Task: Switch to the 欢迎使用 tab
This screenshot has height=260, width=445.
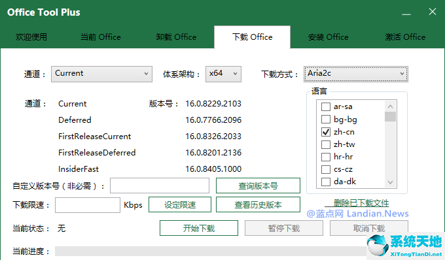Action: click(x=31, y=37)
